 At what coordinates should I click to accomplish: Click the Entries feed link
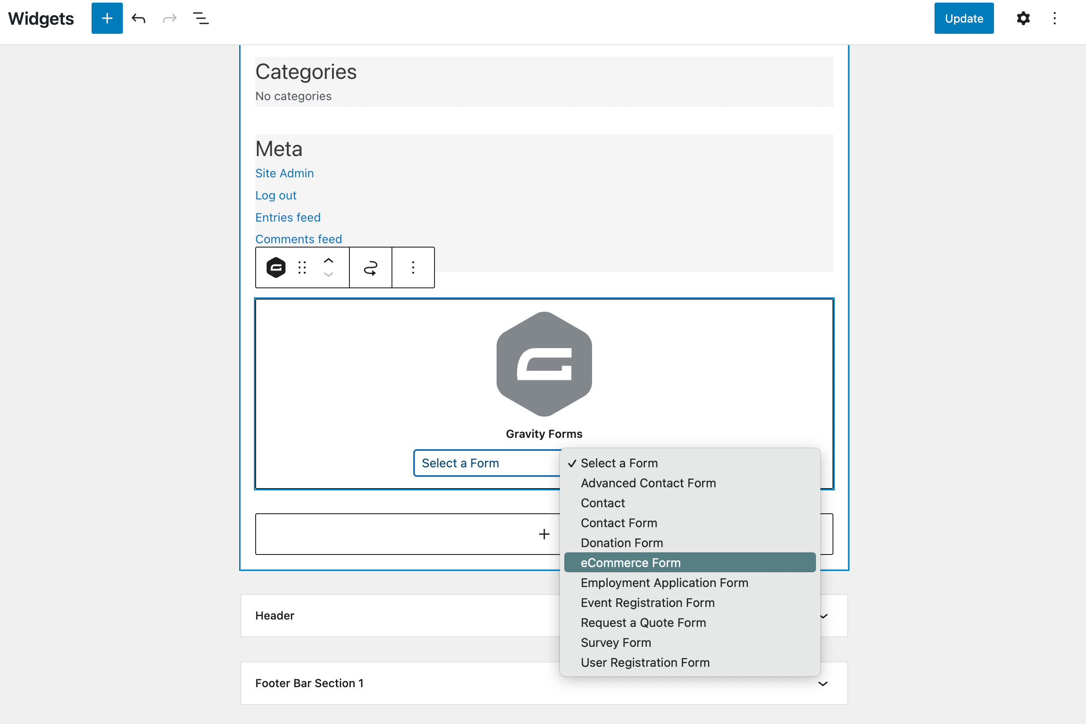pyautogui.click(x=288, y=218)
